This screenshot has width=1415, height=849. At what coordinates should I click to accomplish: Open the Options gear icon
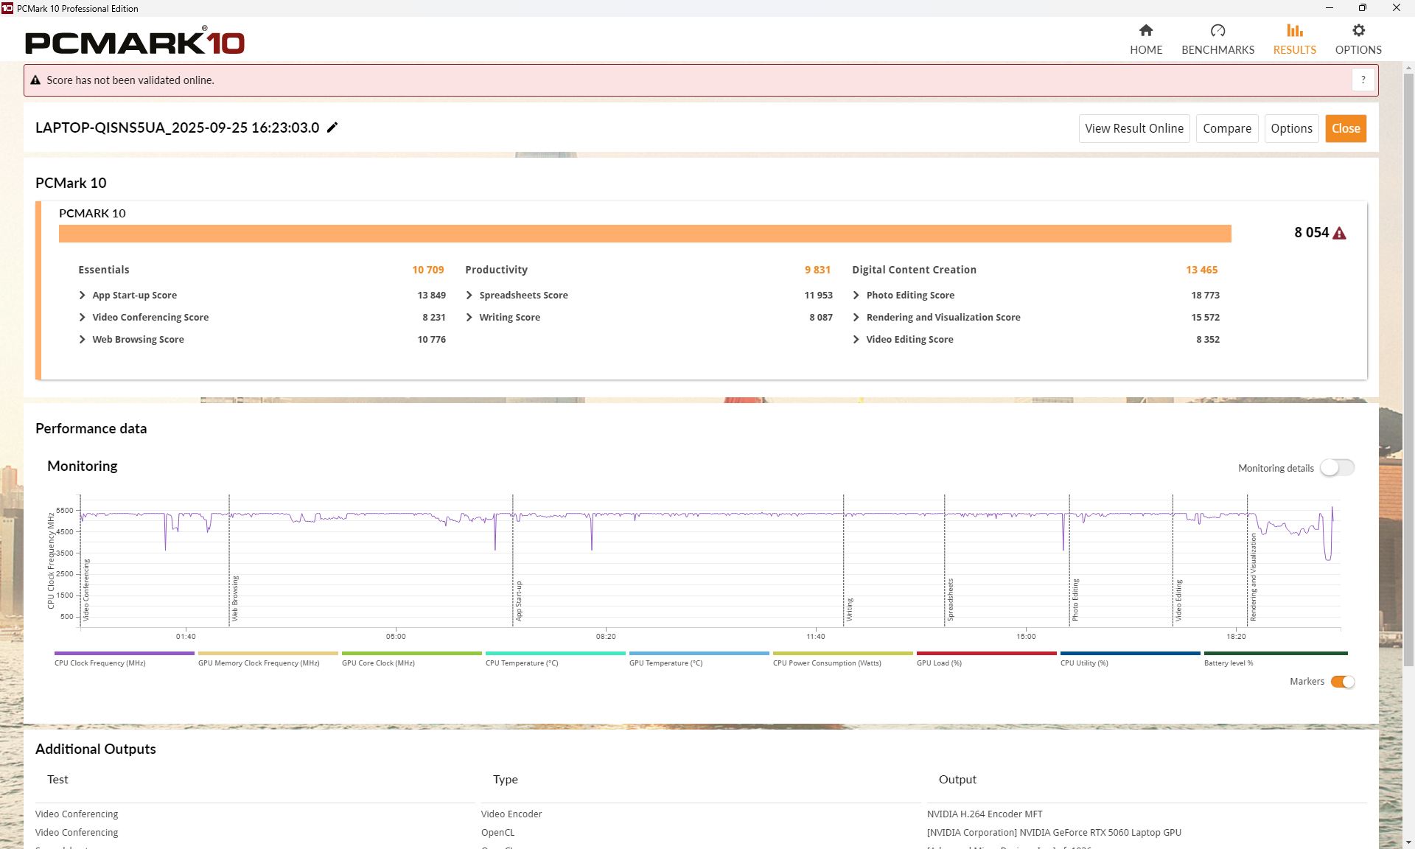[1358, 31]
